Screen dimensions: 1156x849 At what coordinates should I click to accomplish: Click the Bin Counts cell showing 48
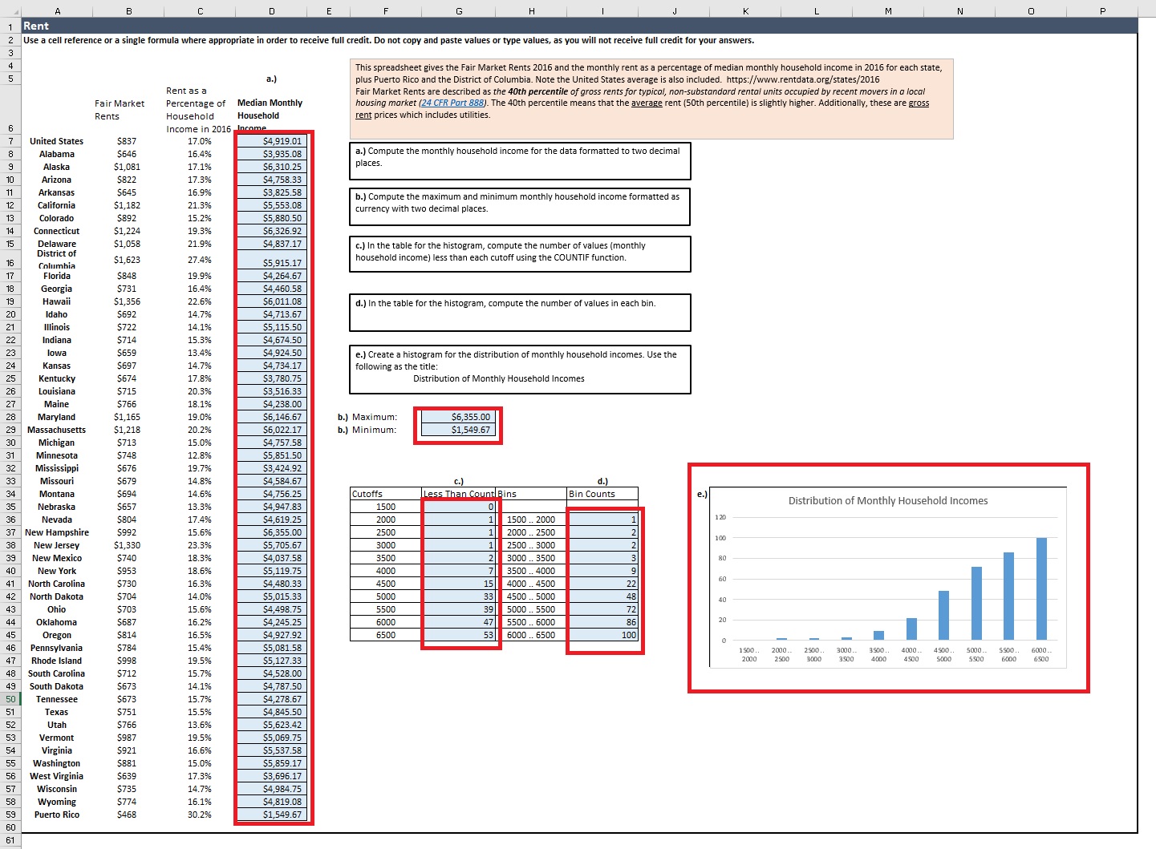point(602,596)
